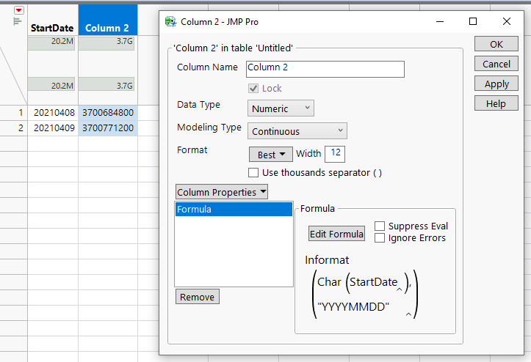The image size is (531, 362).
Task: Maximize the Column 2 dialog window
Action: (473, 22)
